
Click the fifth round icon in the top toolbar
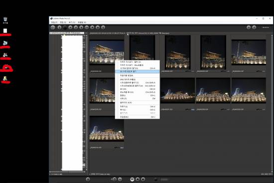[x=76, y=27]
